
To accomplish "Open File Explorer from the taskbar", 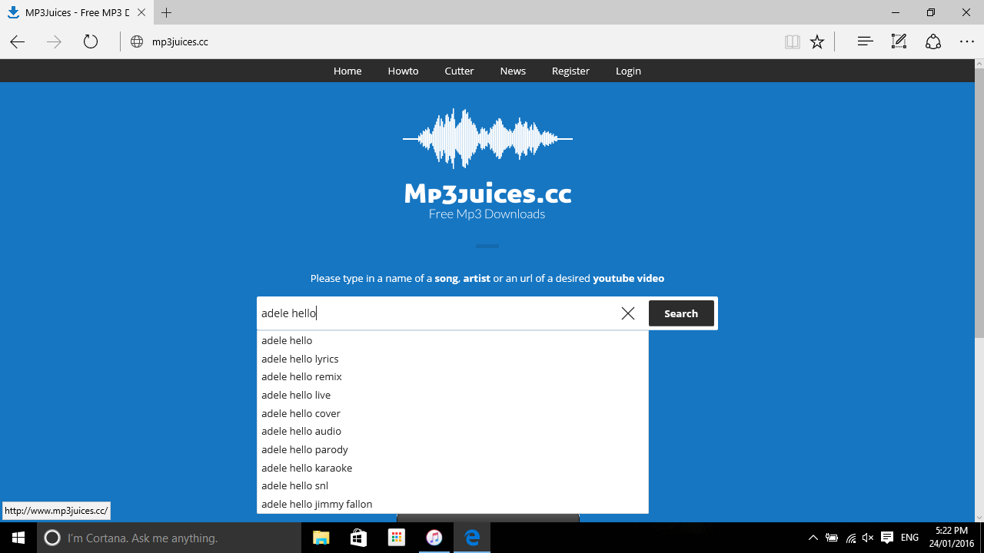I will coord(321,538).
